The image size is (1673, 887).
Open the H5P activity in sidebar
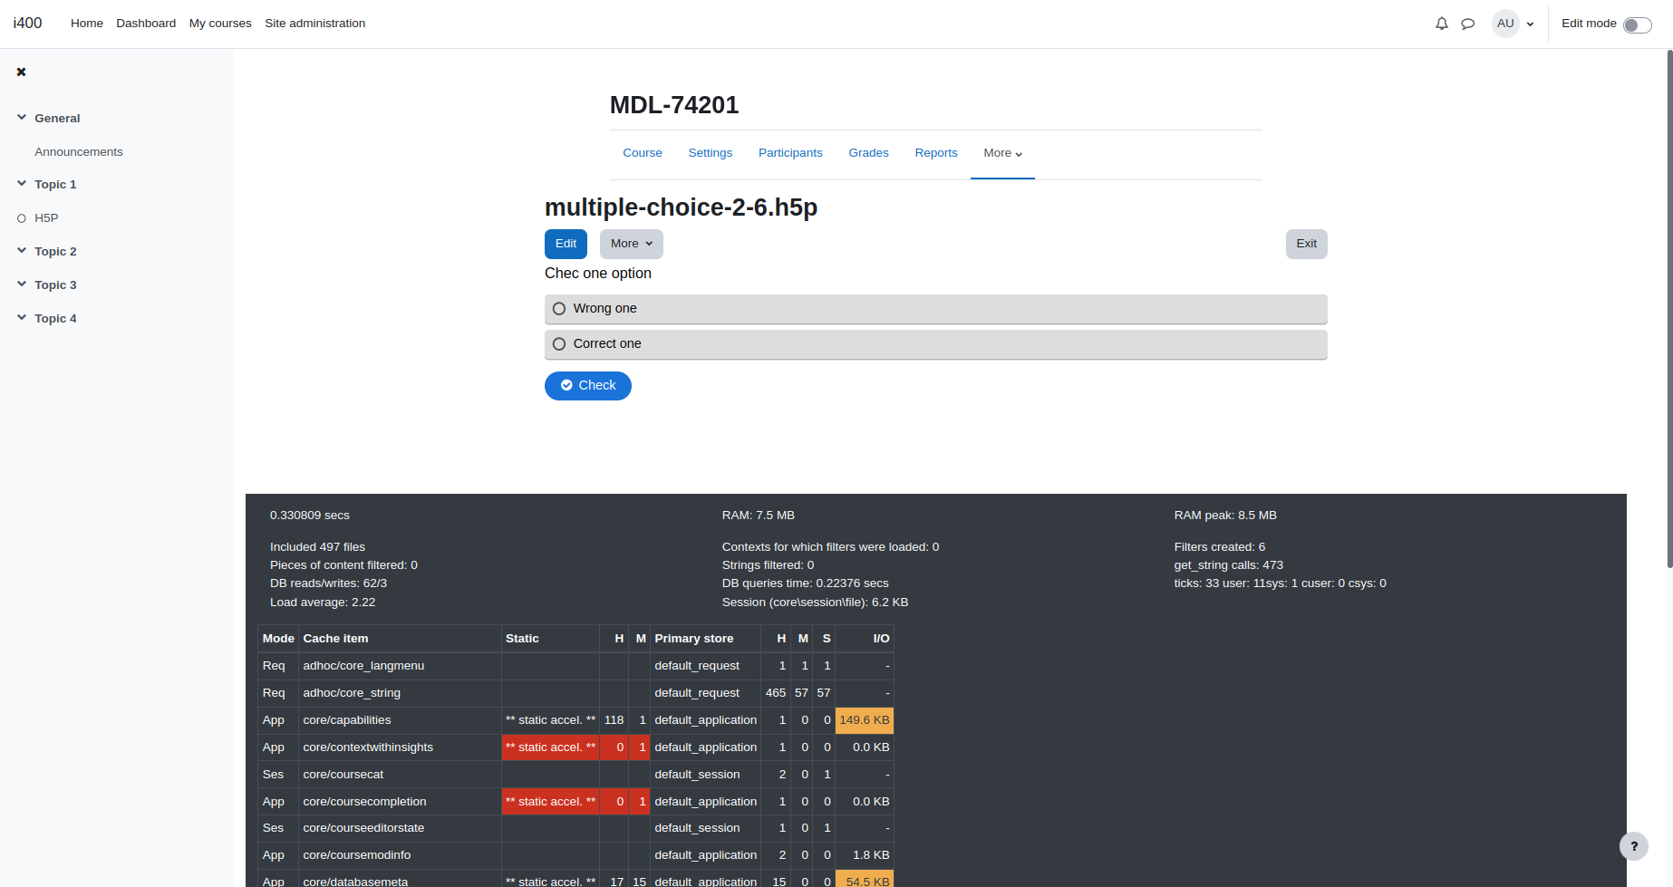46,218
